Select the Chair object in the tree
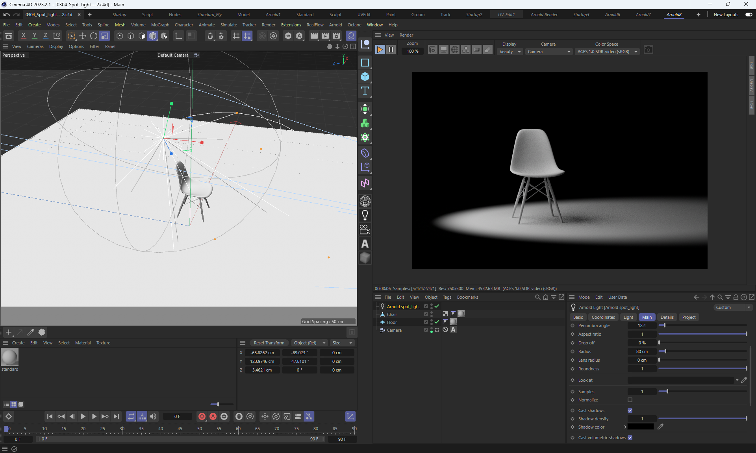756x453 pixels. click(392, 314)
